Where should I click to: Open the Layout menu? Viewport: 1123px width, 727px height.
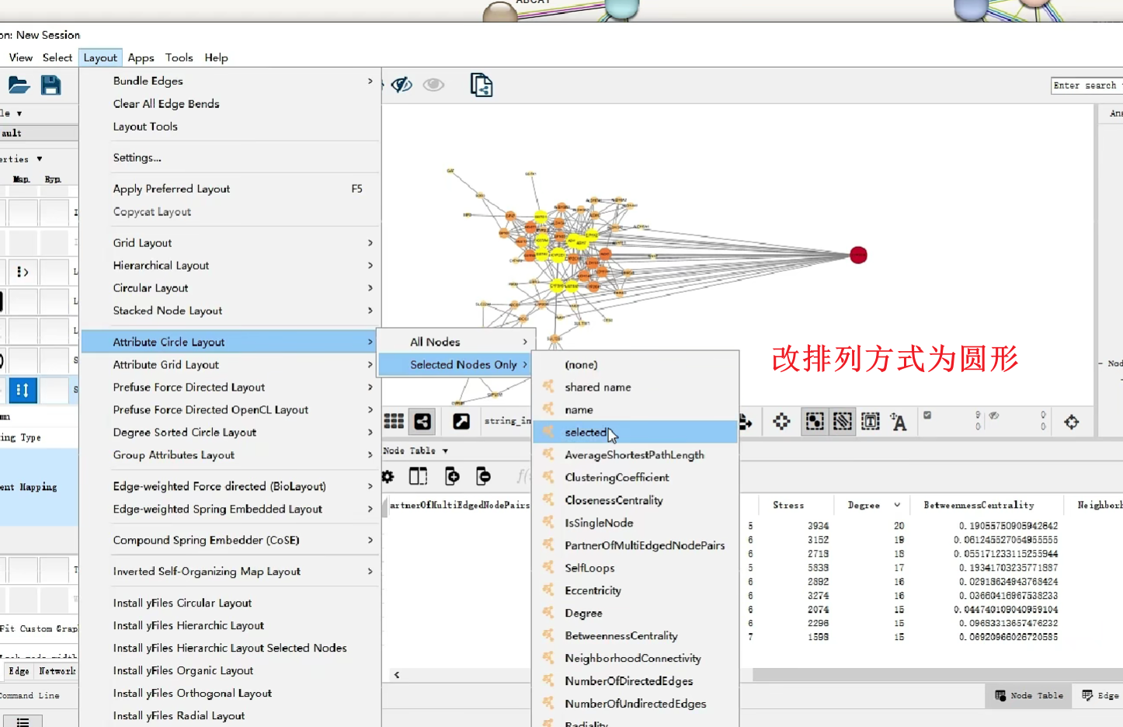point(100,57)
